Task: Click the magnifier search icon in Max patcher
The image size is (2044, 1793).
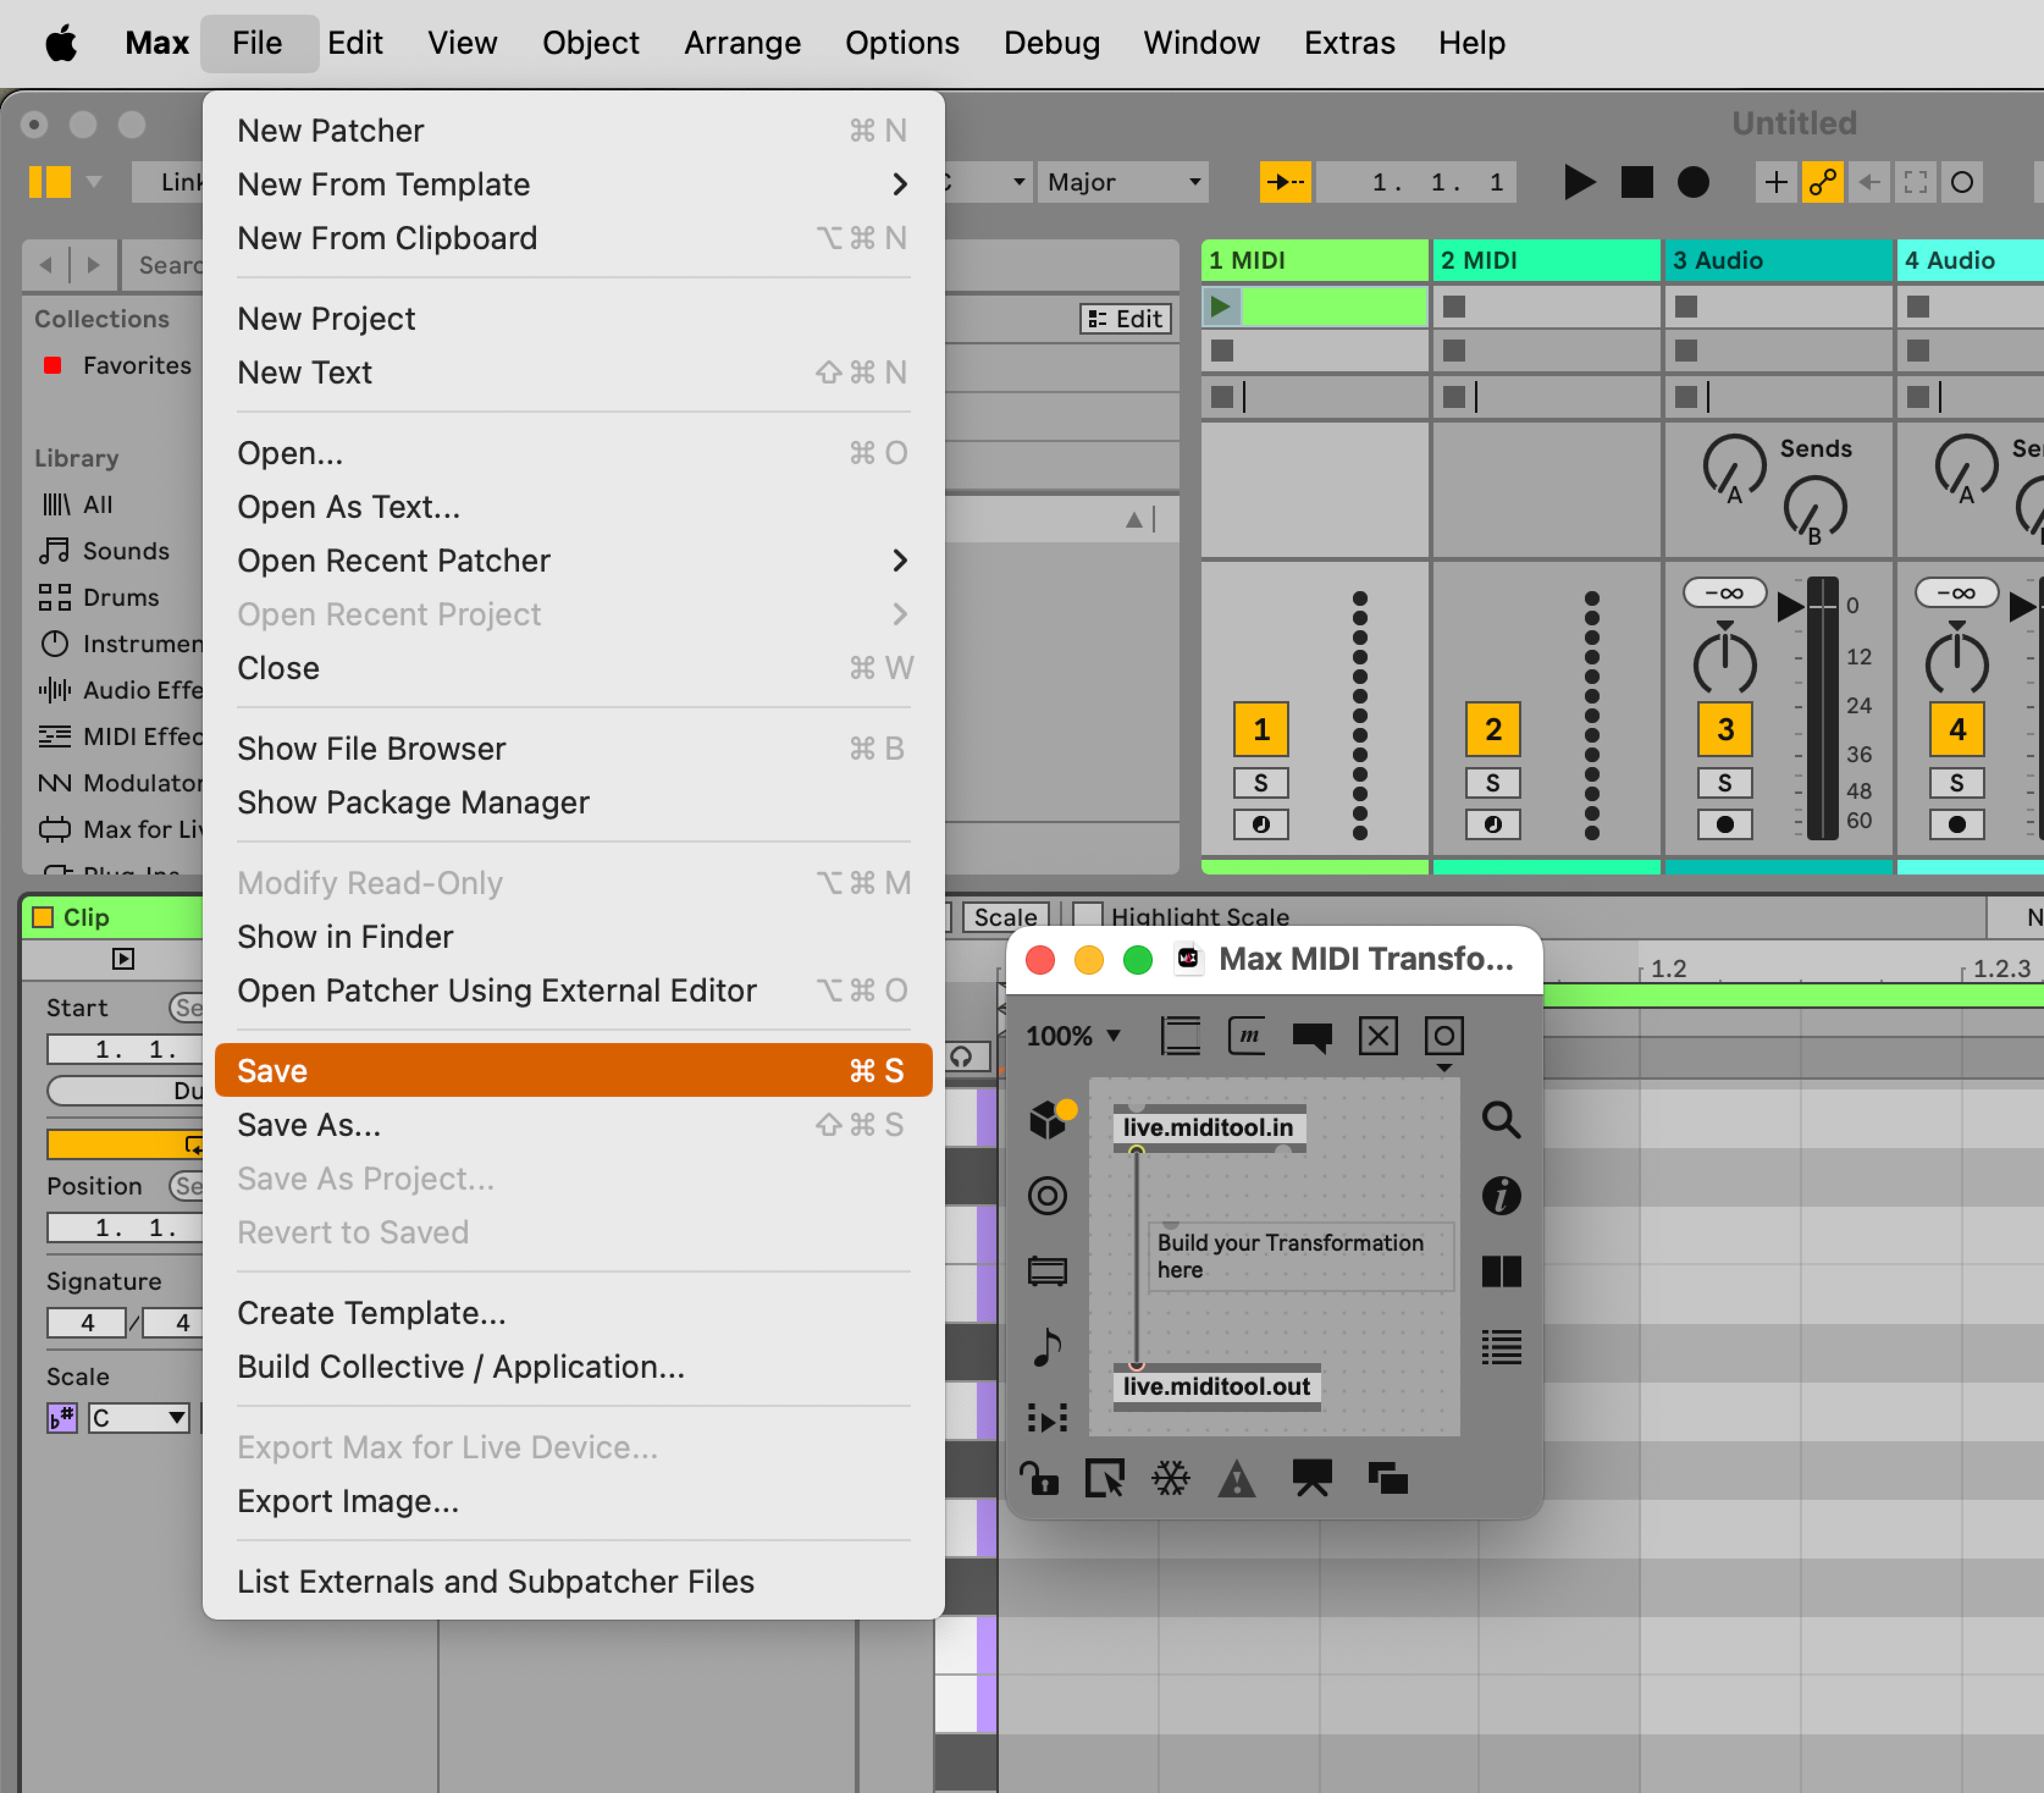Action: [x=1500, y=1119]
